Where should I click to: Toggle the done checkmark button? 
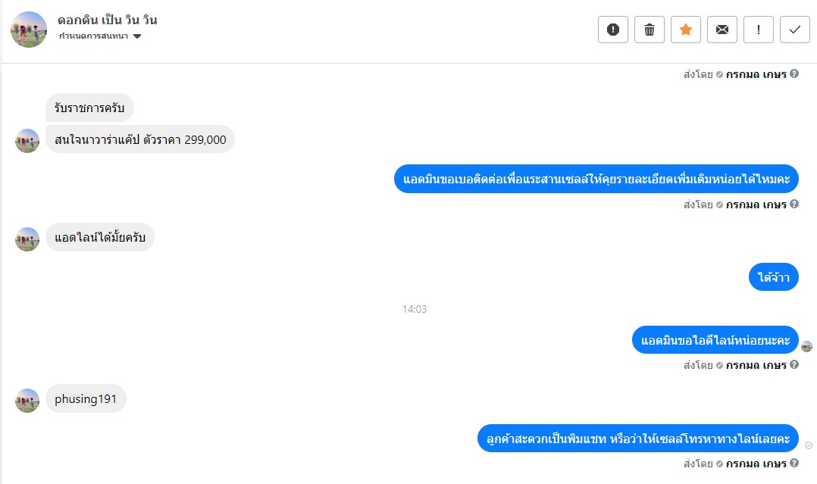point(794,30)
